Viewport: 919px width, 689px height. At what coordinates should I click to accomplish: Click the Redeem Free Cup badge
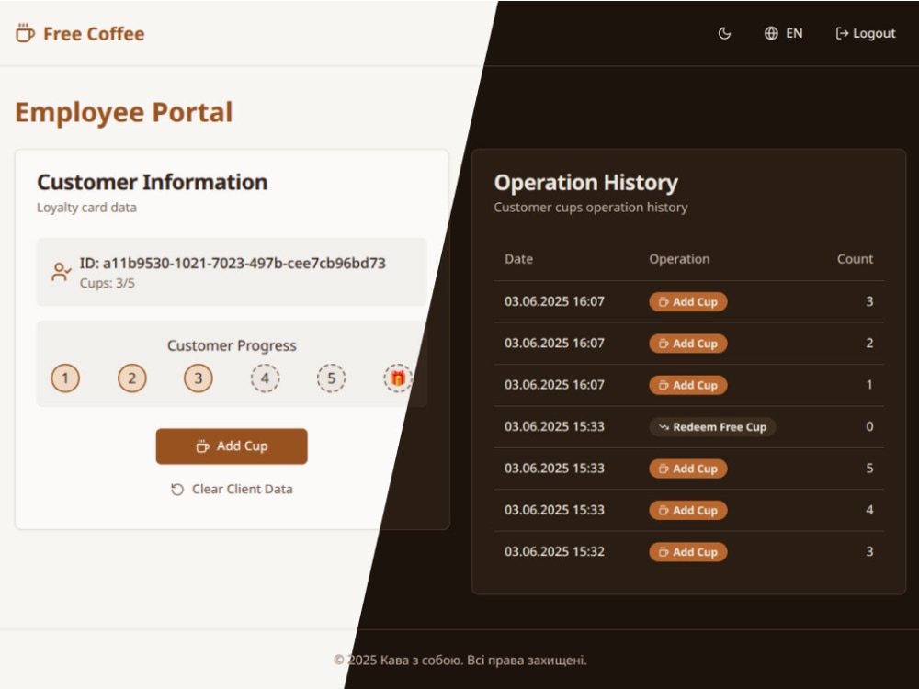[x=712, y=427]
